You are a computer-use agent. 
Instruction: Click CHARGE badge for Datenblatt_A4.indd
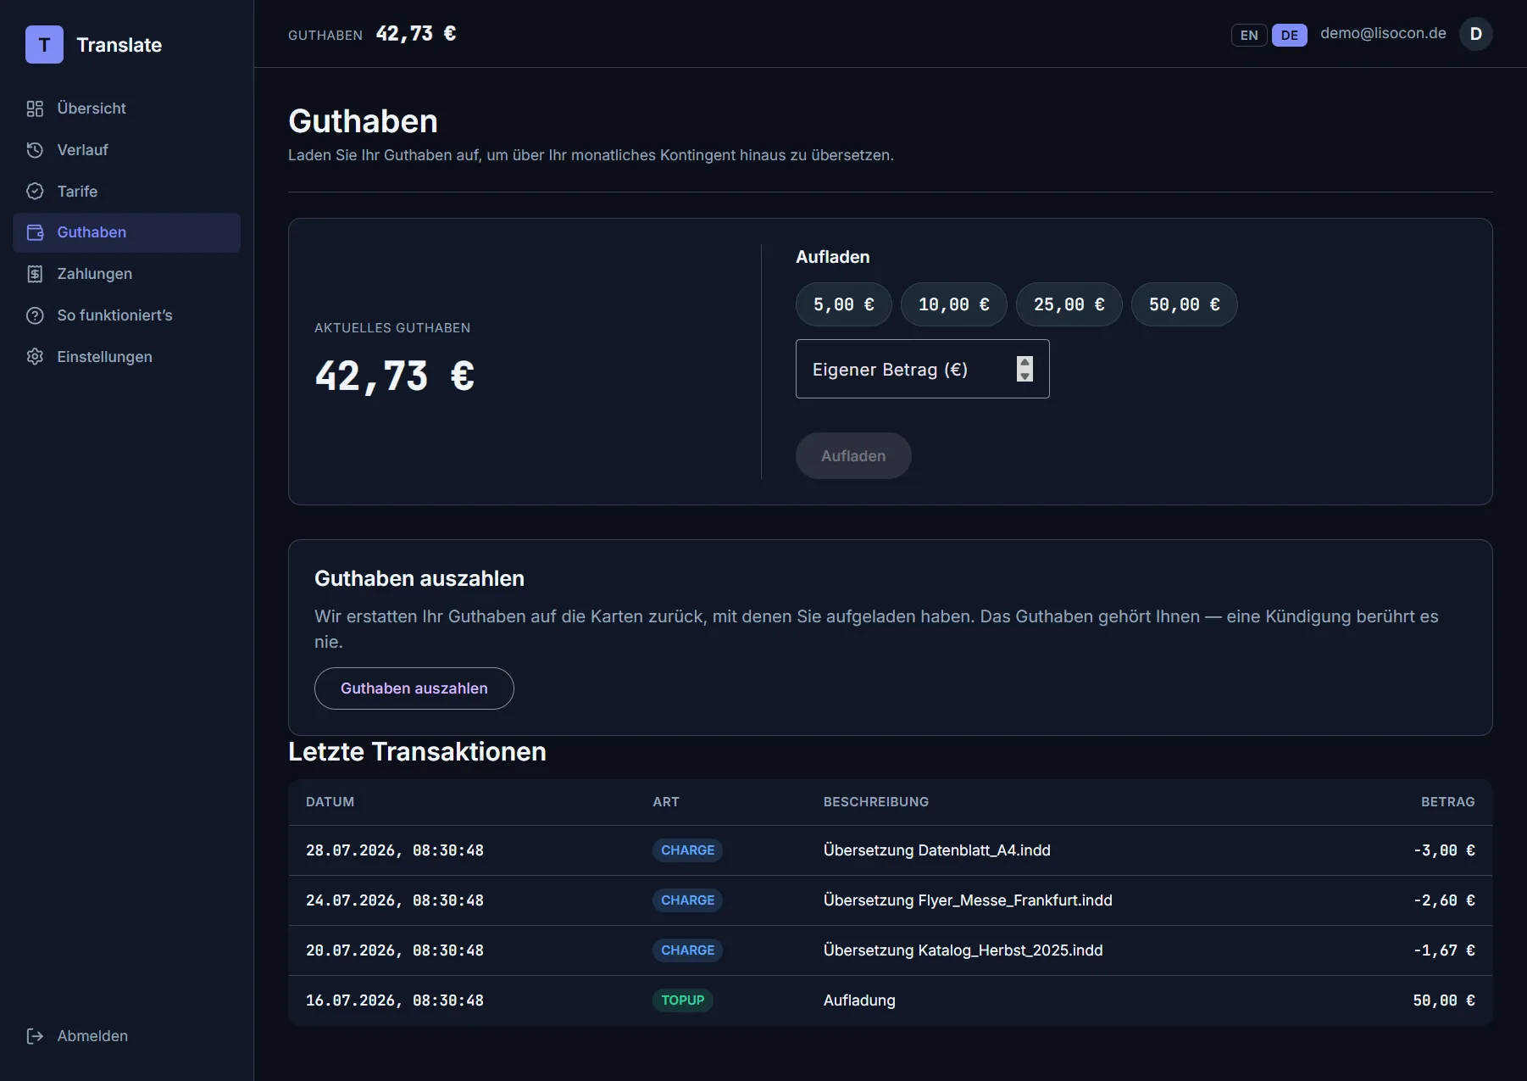tap(687, 850)
